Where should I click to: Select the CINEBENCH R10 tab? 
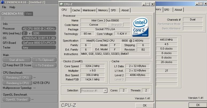(x=12, y=14)
